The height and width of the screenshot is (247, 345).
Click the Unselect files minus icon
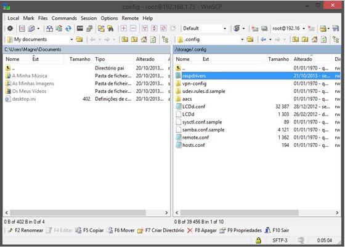pos(133,28)
